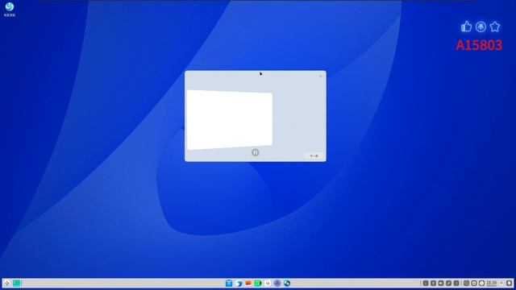Screen dimensions: 516x290
Task: Open the green app icon in dock
Action: [258, 283]
